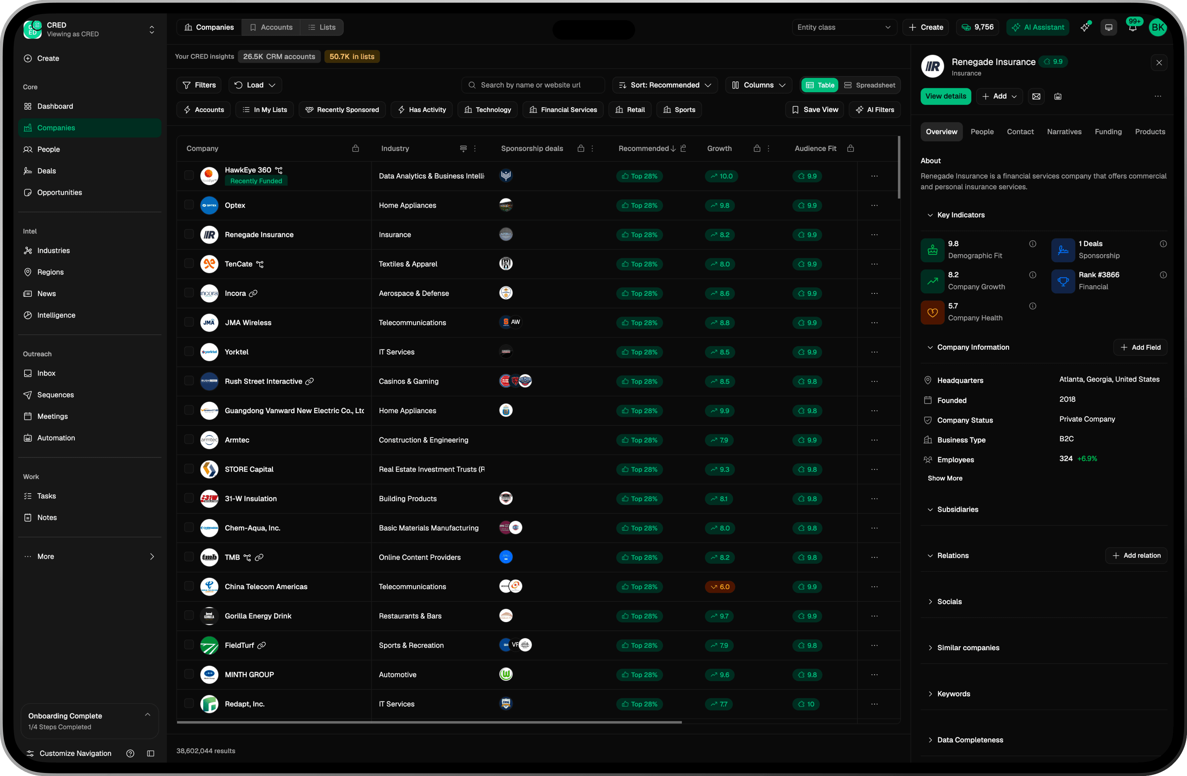Select the Gorilla Energy Drink row checkbox

tap(189, 616)
